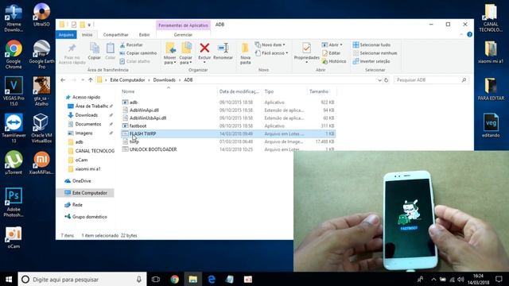The image size is (509, 286).
Task: Click Inverter seleção
Action: (x=371, y=61)
